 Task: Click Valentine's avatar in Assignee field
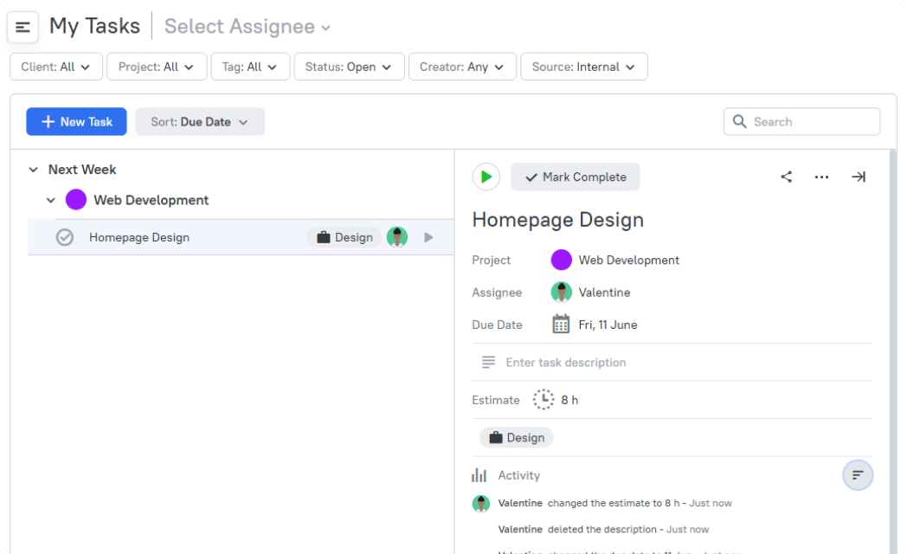561,293
